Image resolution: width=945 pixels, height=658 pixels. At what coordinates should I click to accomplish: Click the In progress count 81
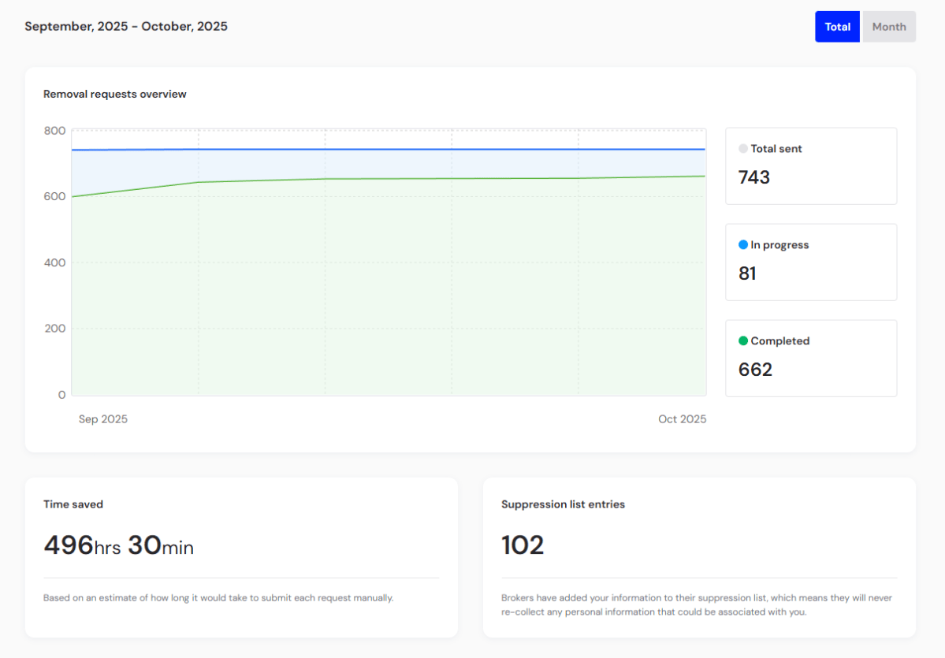[x=747, y=273]
